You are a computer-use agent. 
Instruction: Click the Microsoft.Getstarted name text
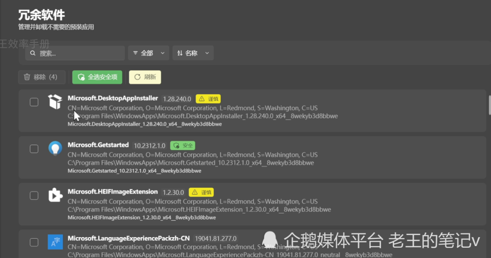[x=98, y=145]
